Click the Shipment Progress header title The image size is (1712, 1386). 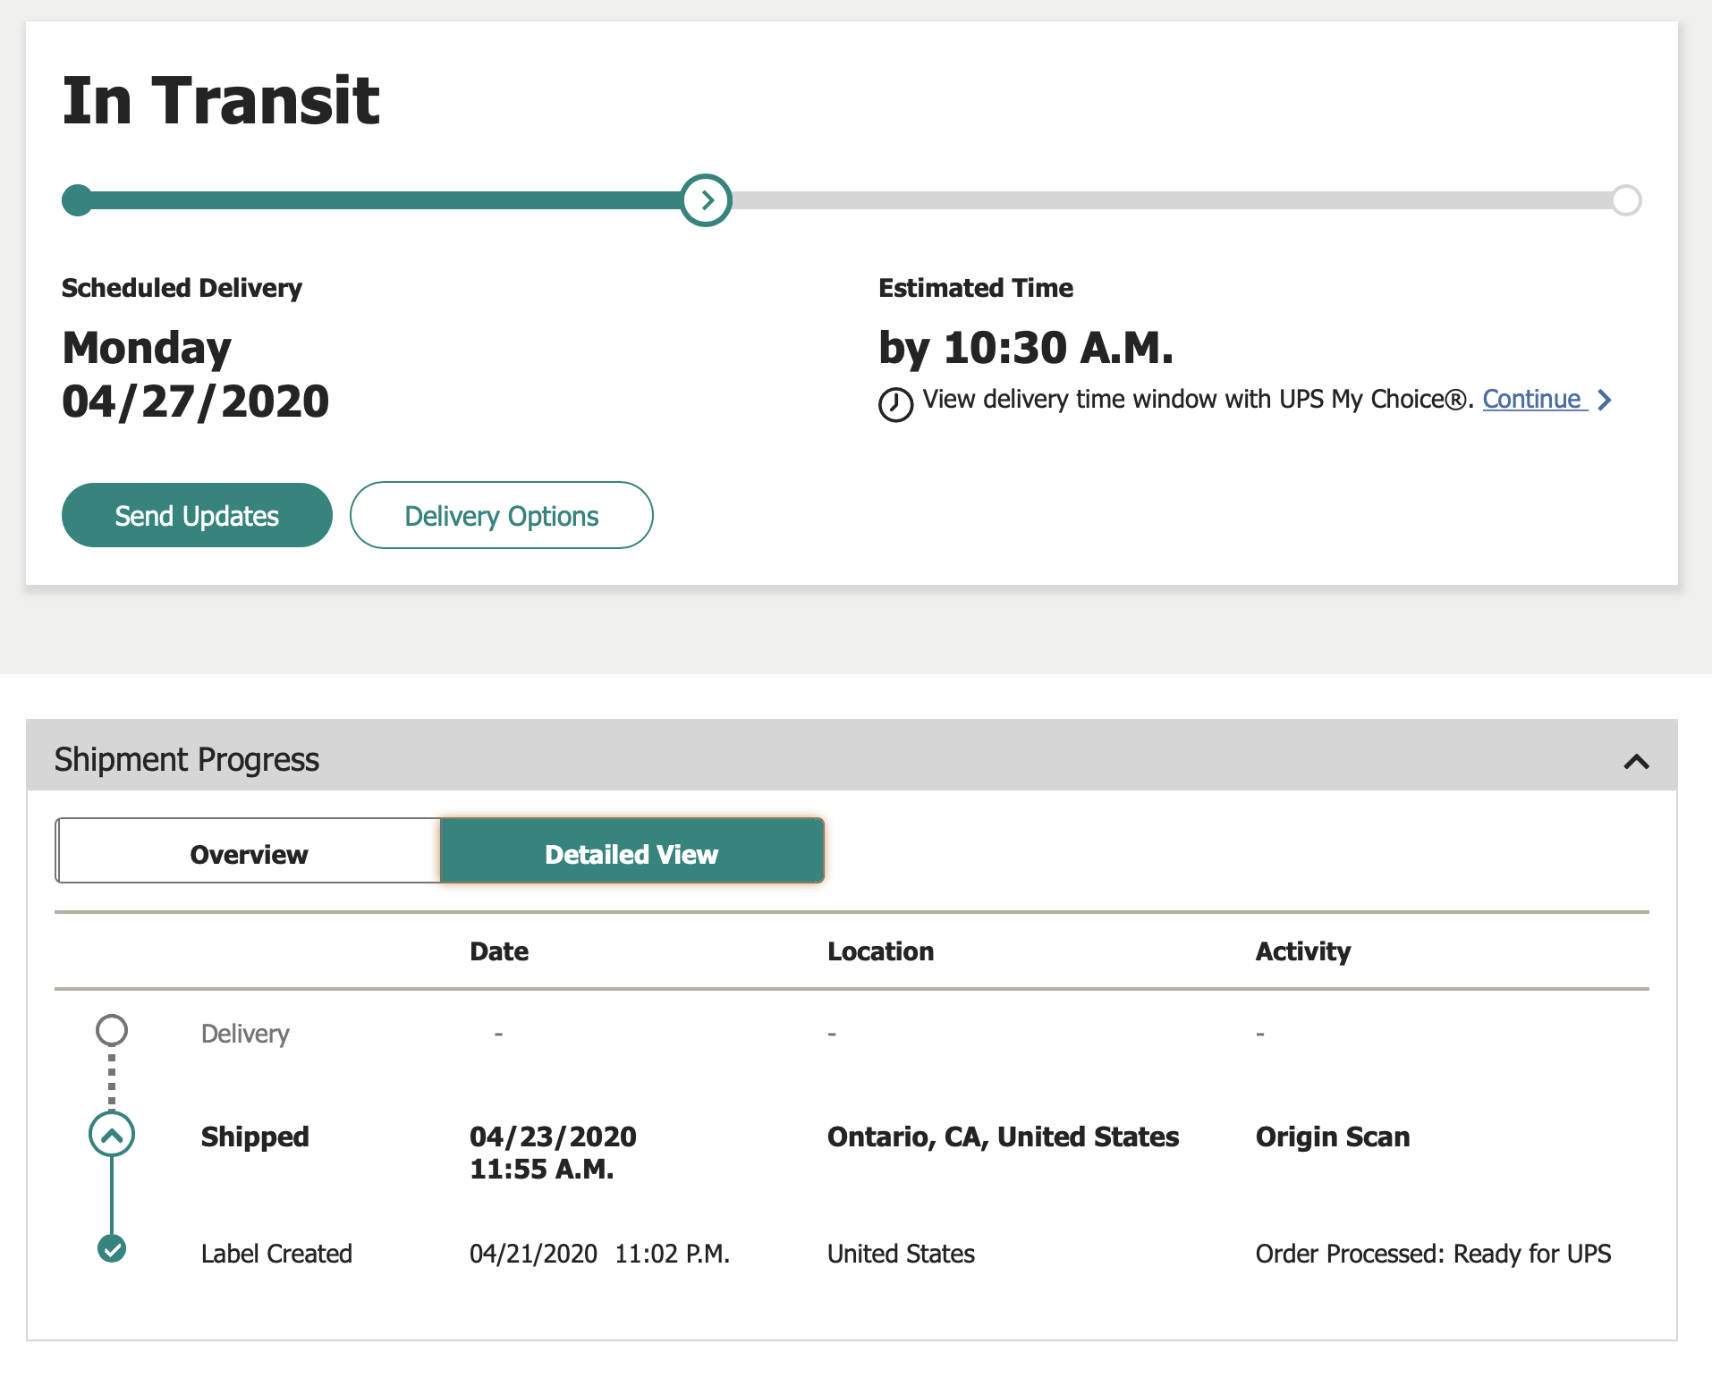click(187, 759)
